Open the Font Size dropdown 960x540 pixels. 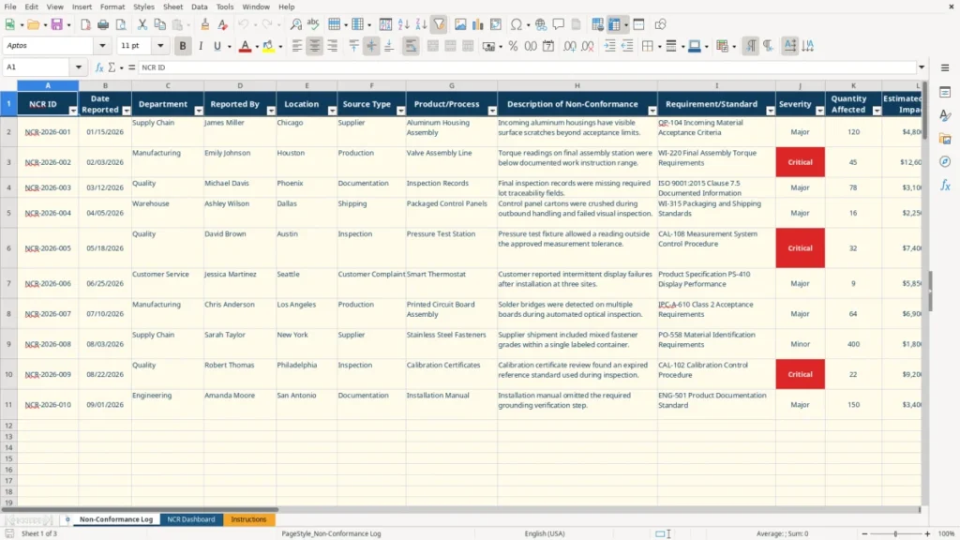click(x=160, y=45)
